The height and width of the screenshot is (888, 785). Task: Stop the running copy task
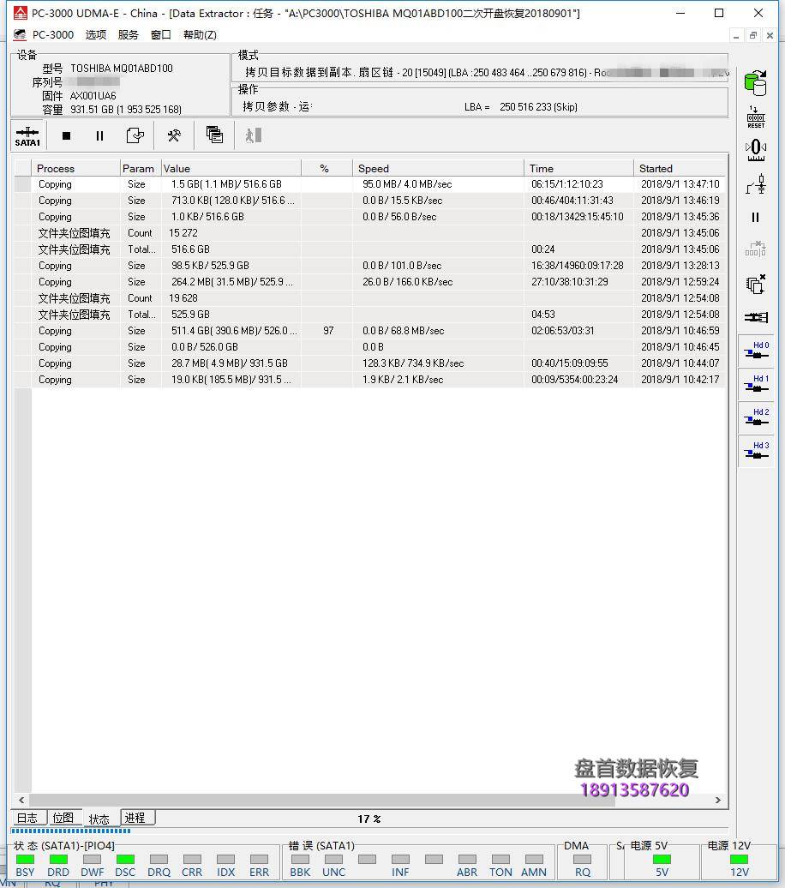(x=66, y=135)
